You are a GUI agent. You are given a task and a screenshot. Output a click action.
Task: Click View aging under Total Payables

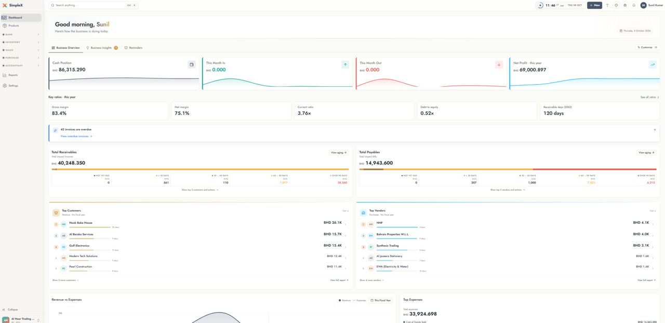(x=647, y=153)
